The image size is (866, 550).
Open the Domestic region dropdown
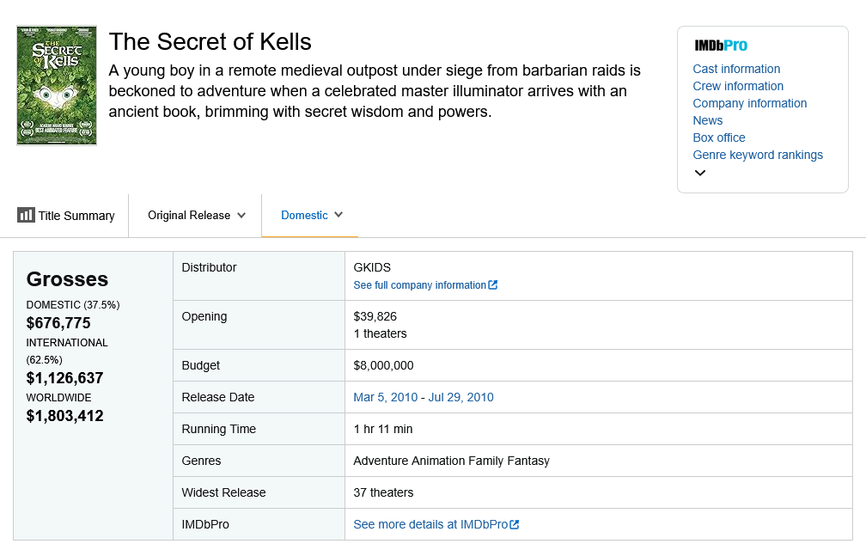312,215
